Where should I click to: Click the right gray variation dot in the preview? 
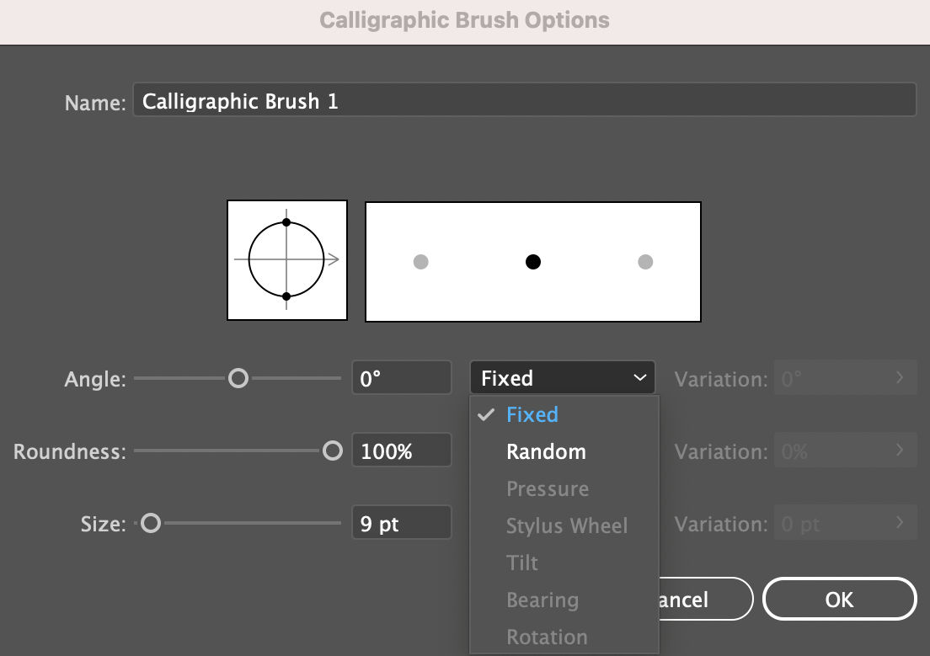[644, 262]
